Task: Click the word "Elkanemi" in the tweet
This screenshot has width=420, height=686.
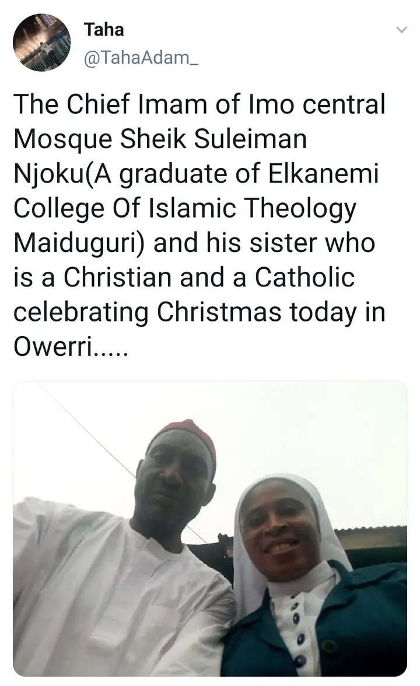Action: pyautogui.click(x=323, y=173)
